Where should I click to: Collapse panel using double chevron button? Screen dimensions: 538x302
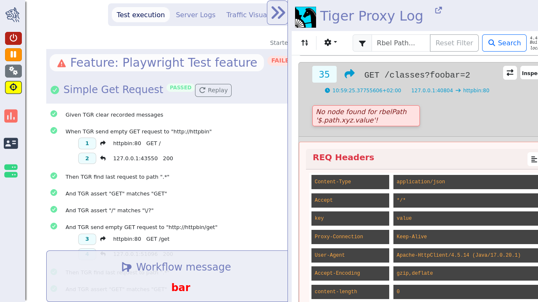[x=278, y=13]
